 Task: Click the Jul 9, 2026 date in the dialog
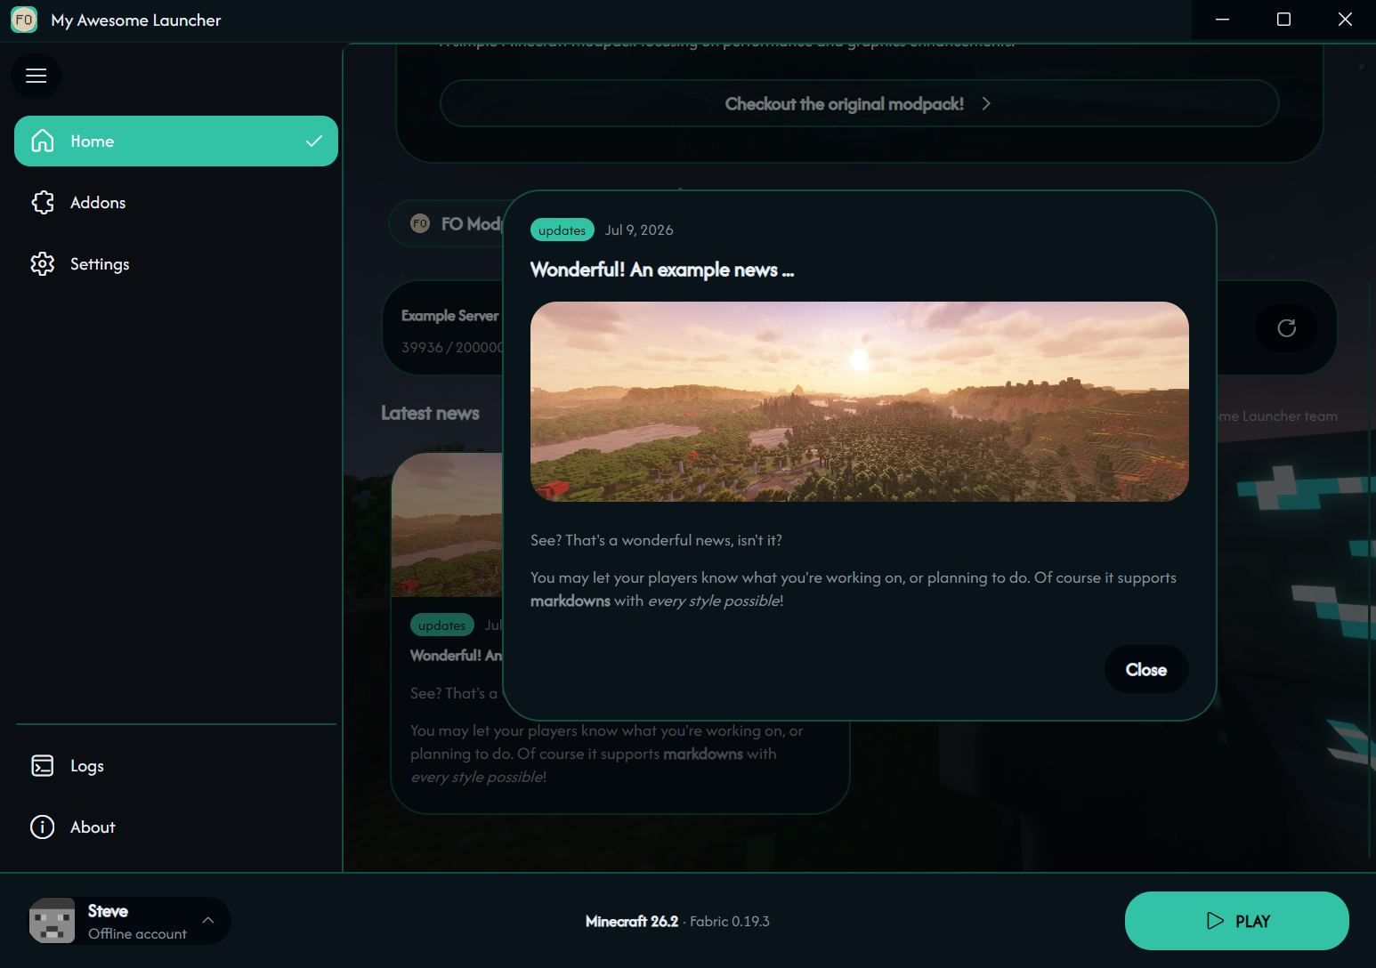[639, 230]
